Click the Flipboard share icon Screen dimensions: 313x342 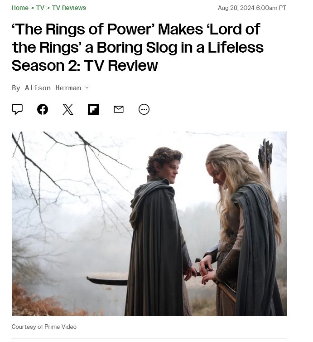tap(93, 109)
